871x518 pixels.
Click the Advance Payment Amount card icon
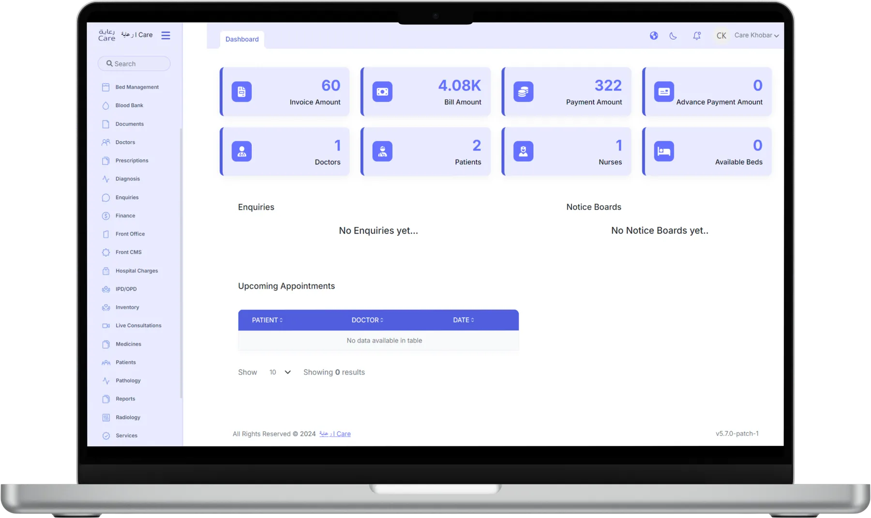tap(664, 91)
